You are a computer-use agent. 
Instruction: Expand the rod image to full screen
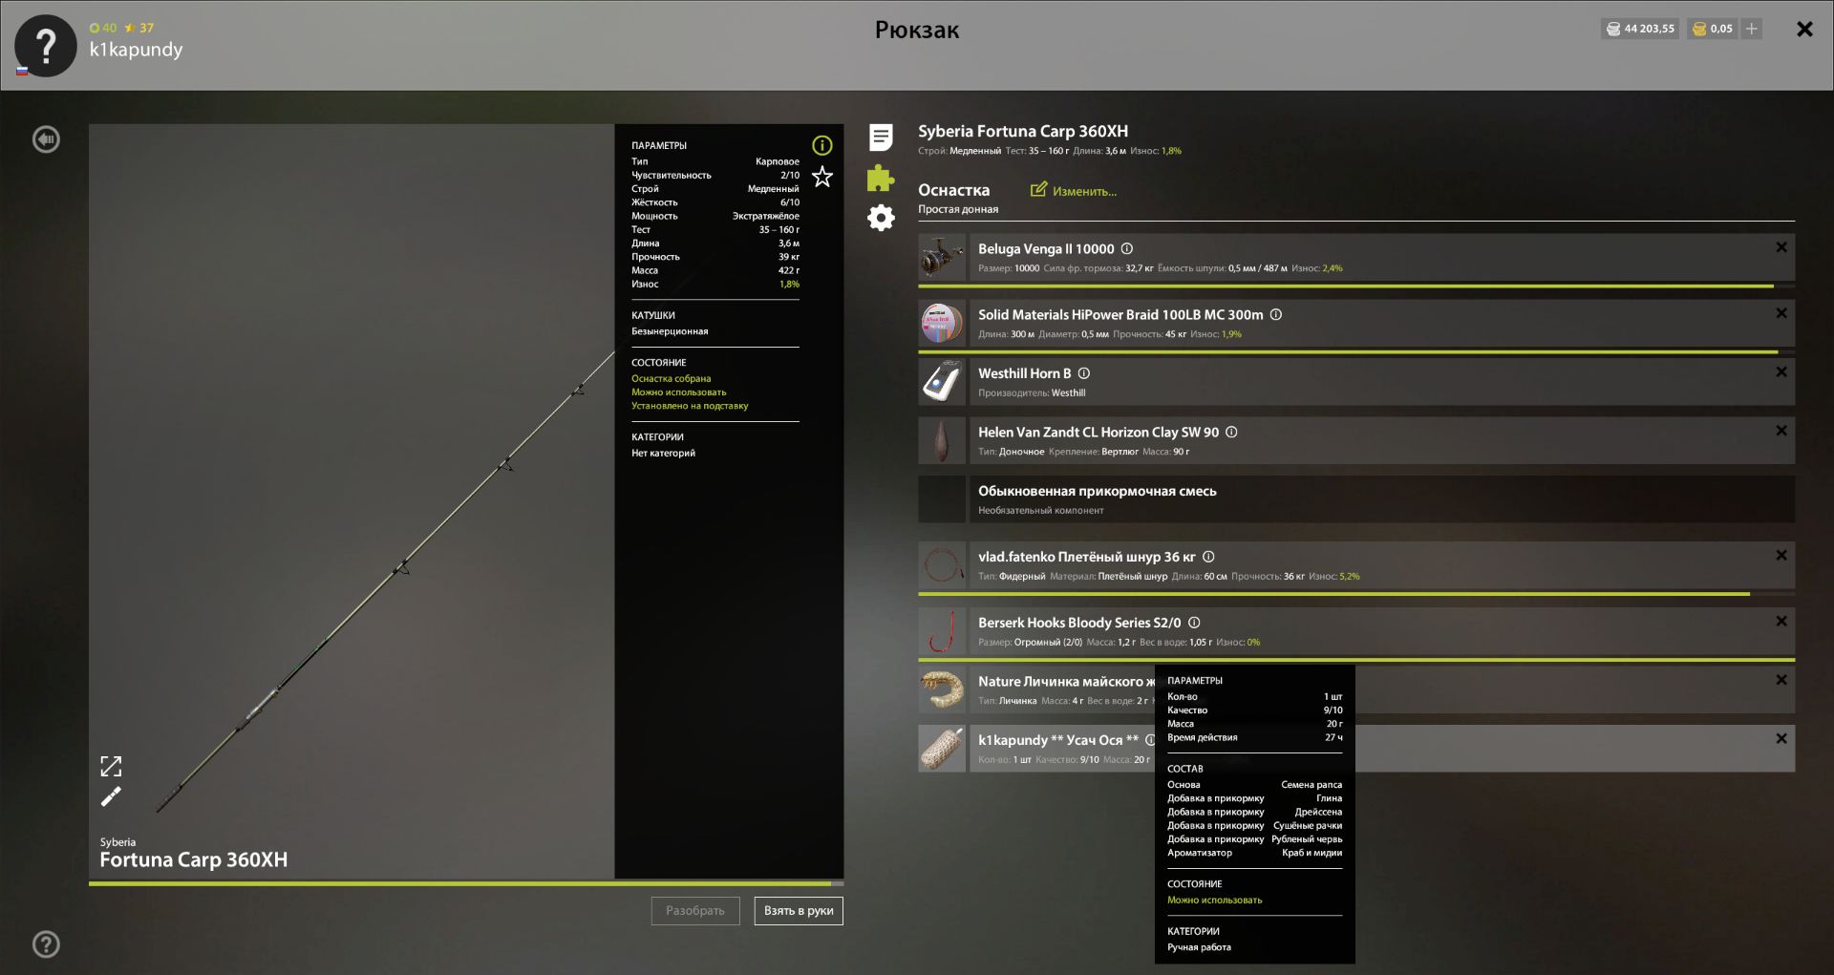(112, 766)
